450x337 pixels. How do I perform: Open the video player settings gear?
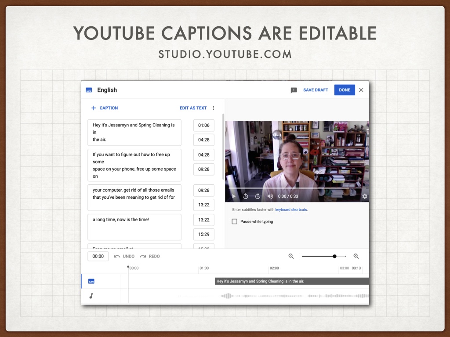[x=364, y=196]
